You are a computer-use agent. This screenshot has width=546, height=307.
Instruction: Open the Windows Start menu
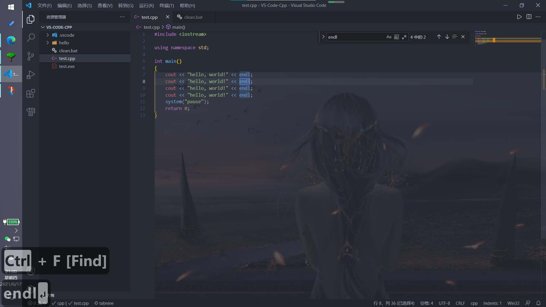(11, 7)
